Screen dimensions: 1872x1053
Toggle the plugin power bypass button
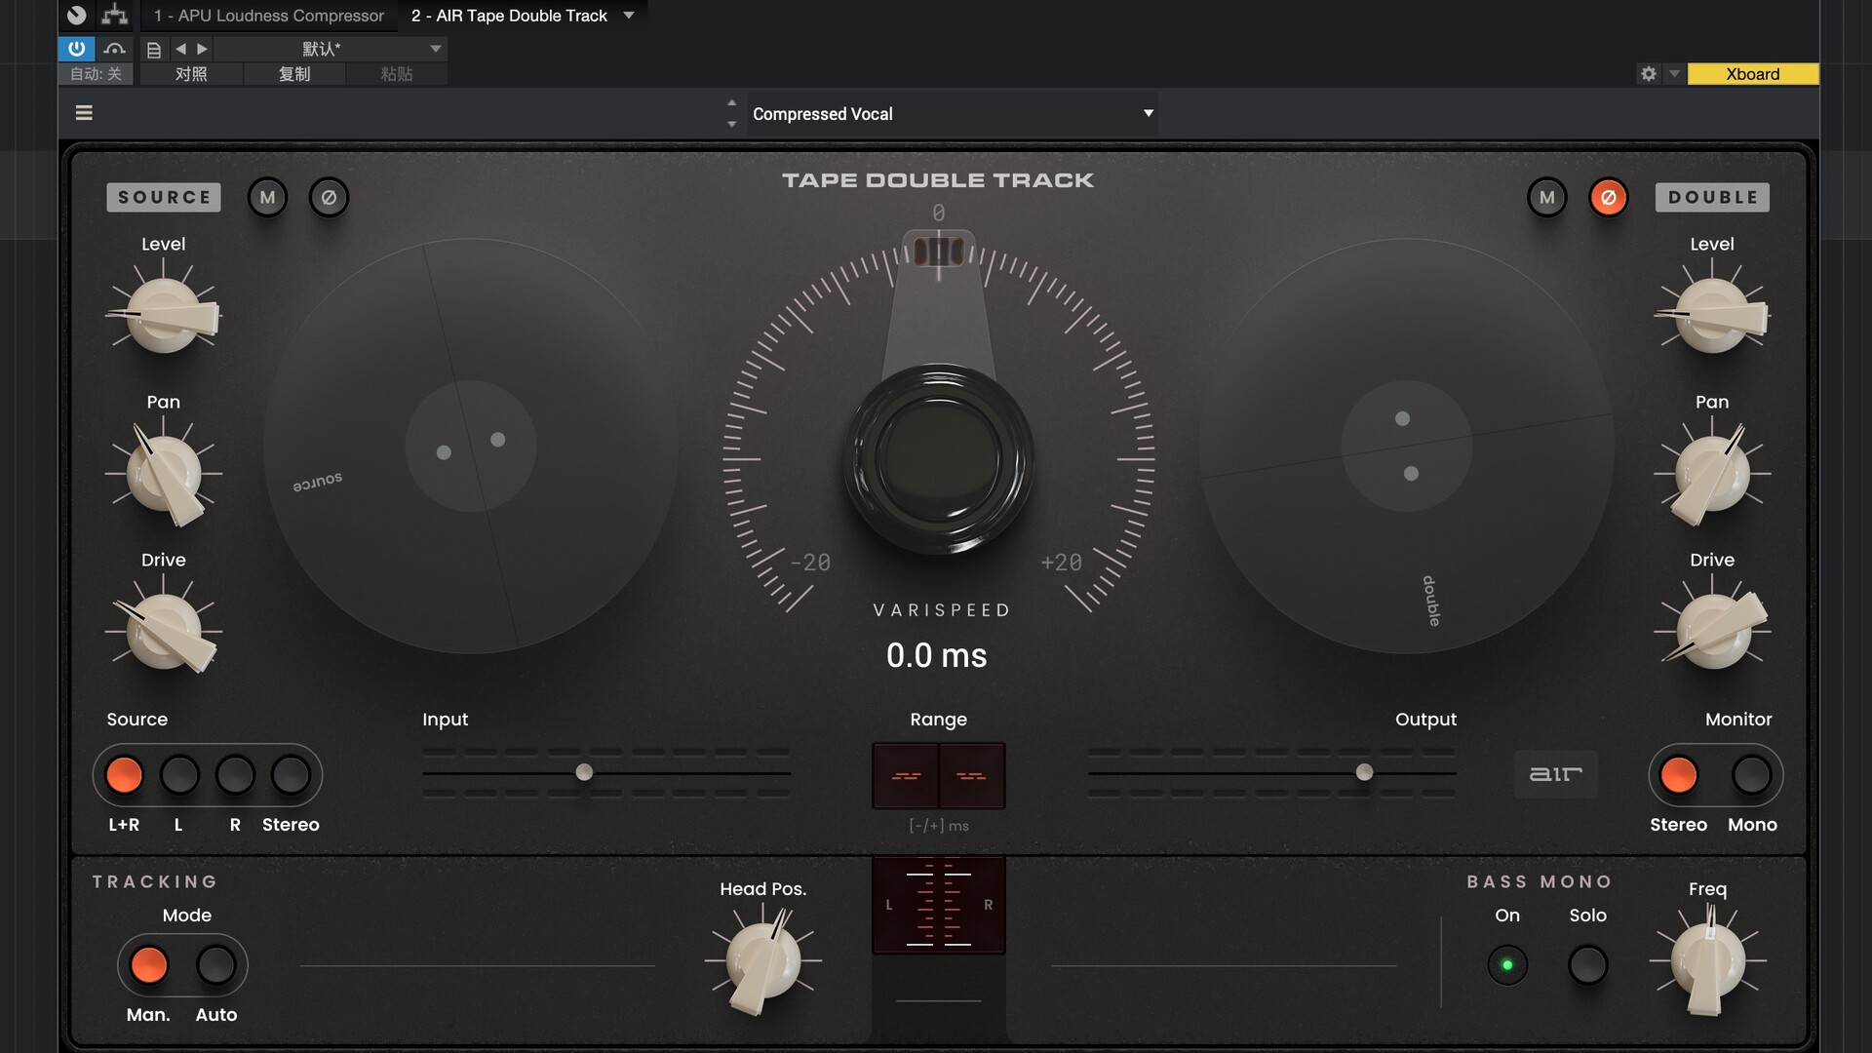76,48
